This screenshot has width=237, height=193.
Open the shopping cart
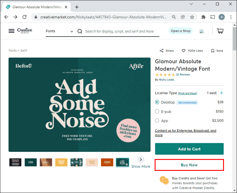[x=220, y=31]
